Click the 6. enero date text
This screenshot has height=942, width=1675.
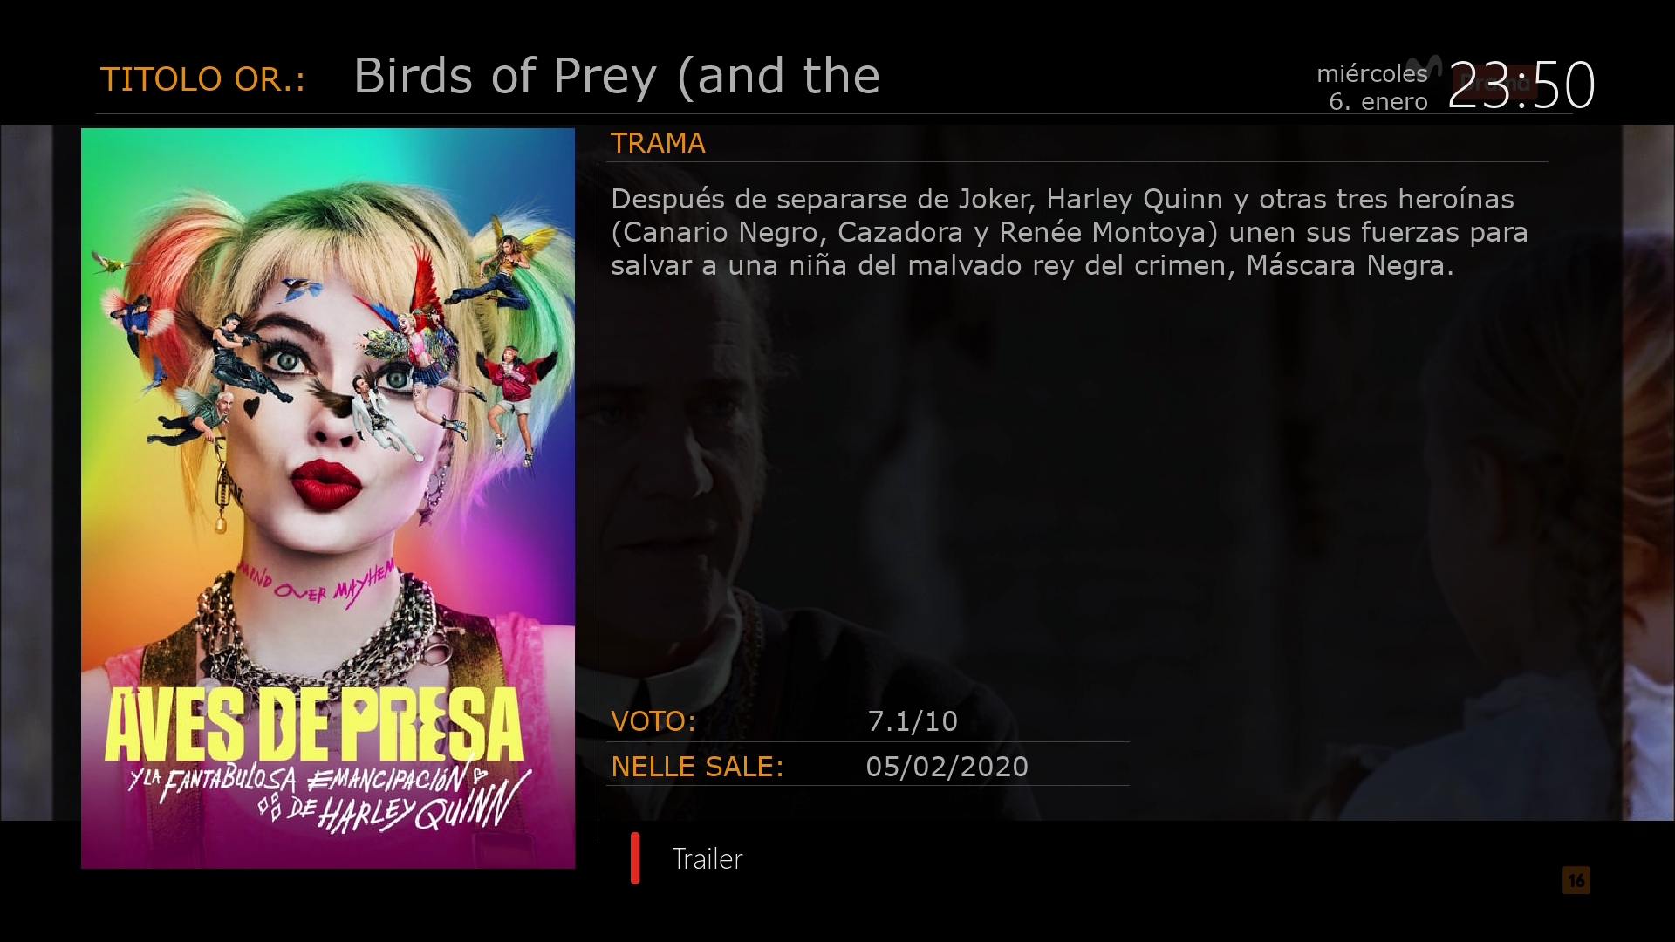point(1378,102)
